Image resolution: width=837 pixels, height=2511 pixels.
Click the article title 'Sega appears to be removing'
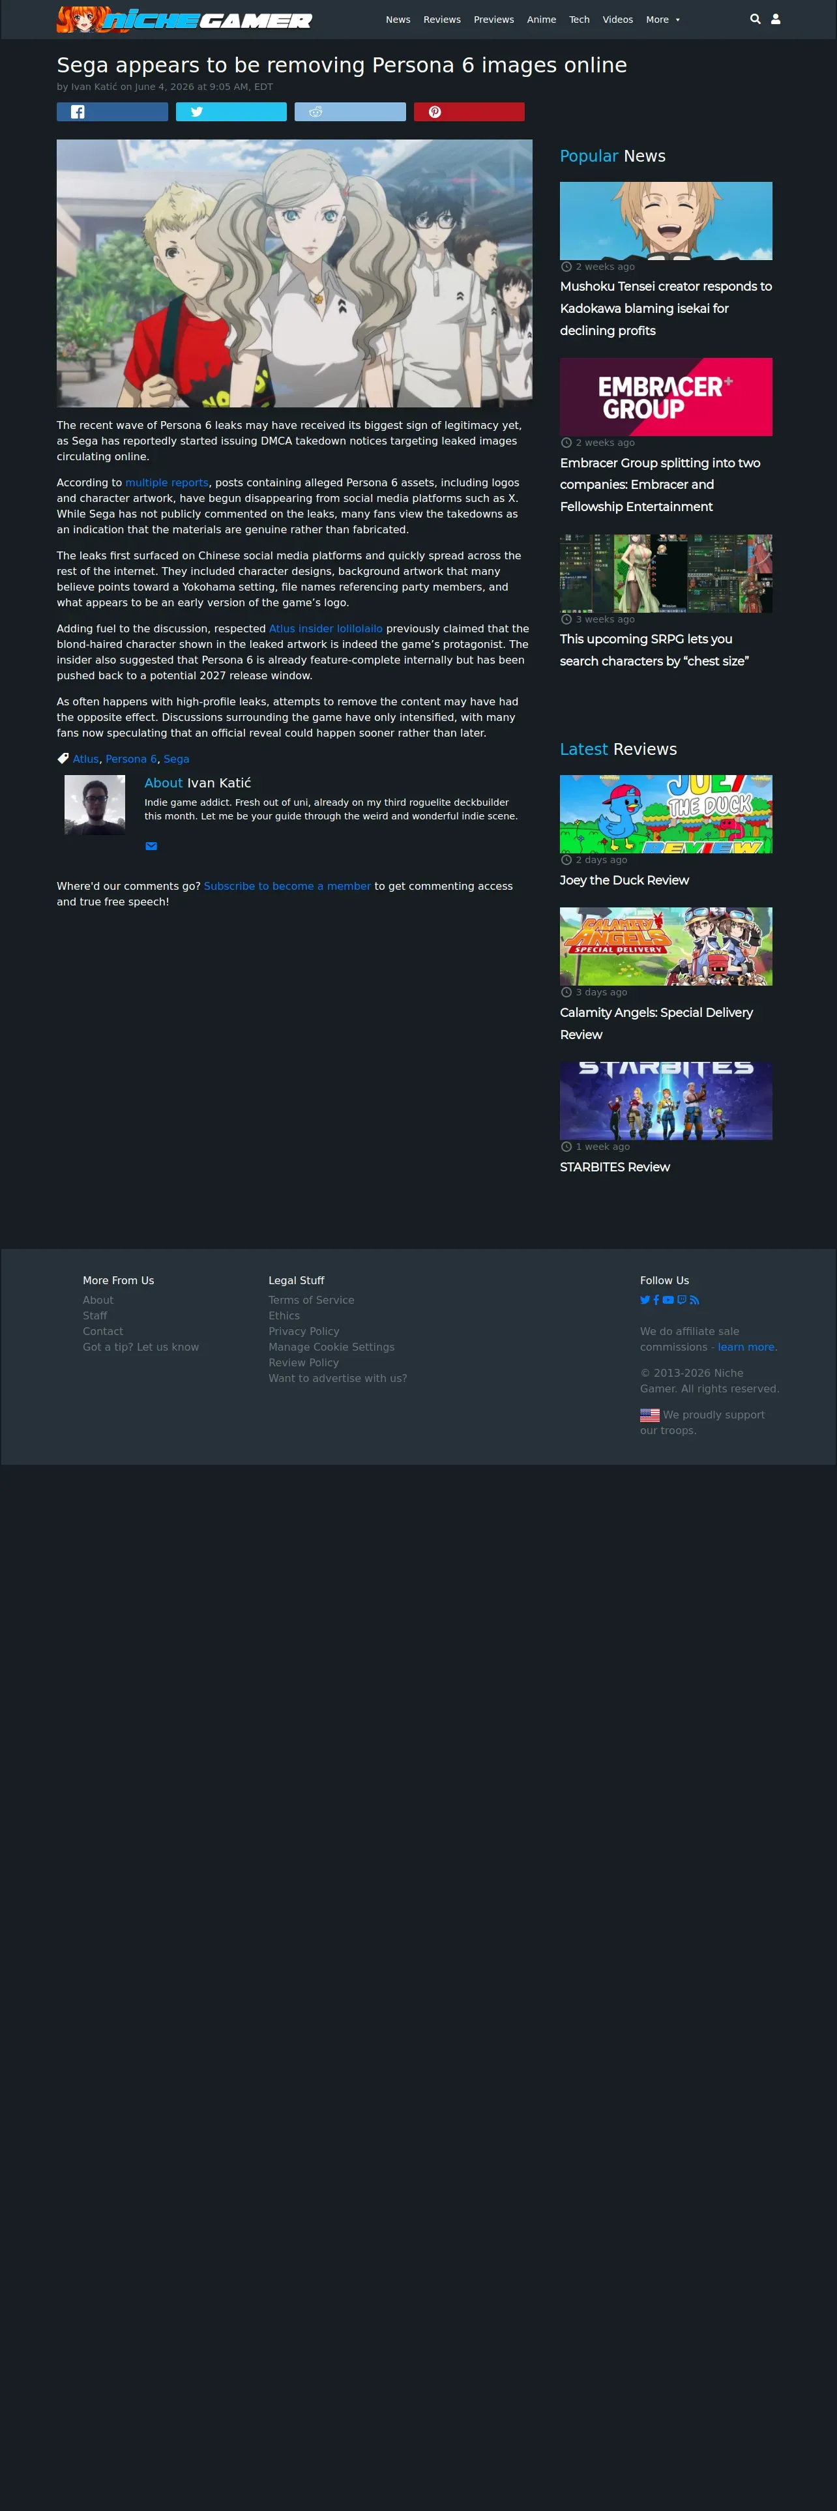[342, 65]
